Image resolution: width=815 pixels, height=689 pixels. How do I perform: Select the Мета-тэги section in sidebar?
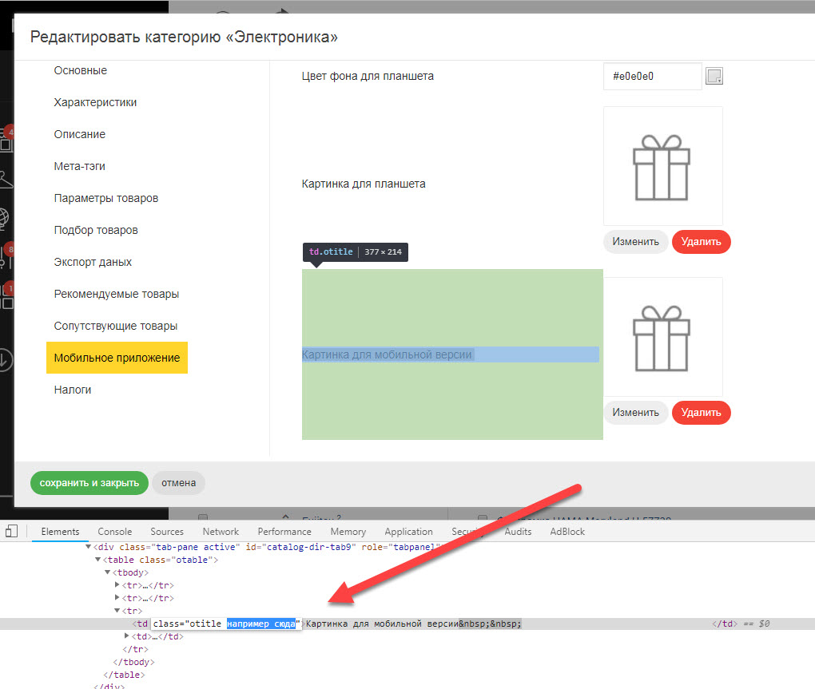pos(80,166)
